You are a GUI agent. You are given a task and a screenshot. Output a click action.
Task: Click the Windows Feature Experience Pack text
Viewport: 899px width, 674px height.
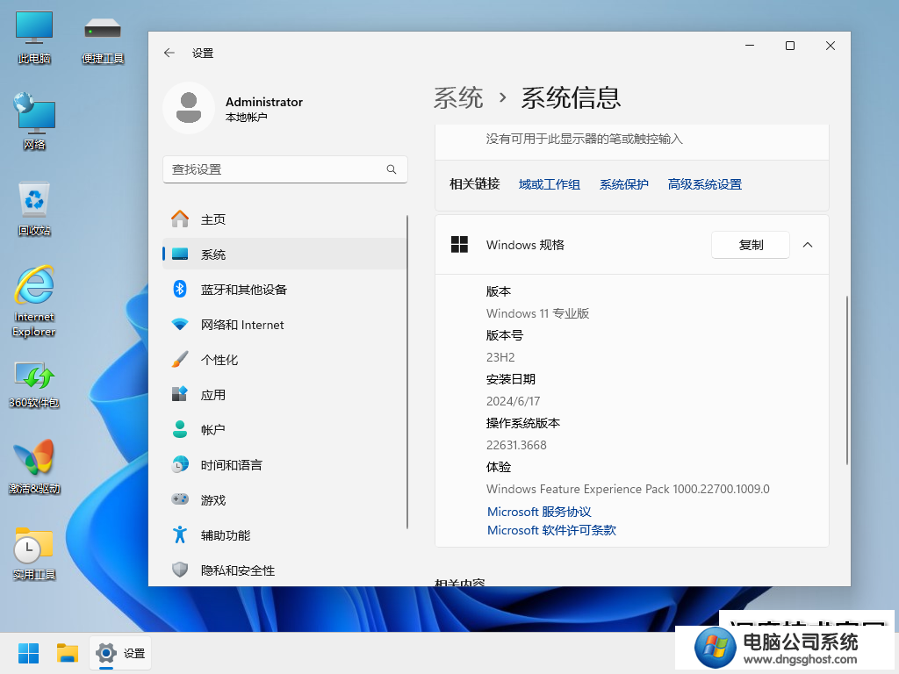628,489
